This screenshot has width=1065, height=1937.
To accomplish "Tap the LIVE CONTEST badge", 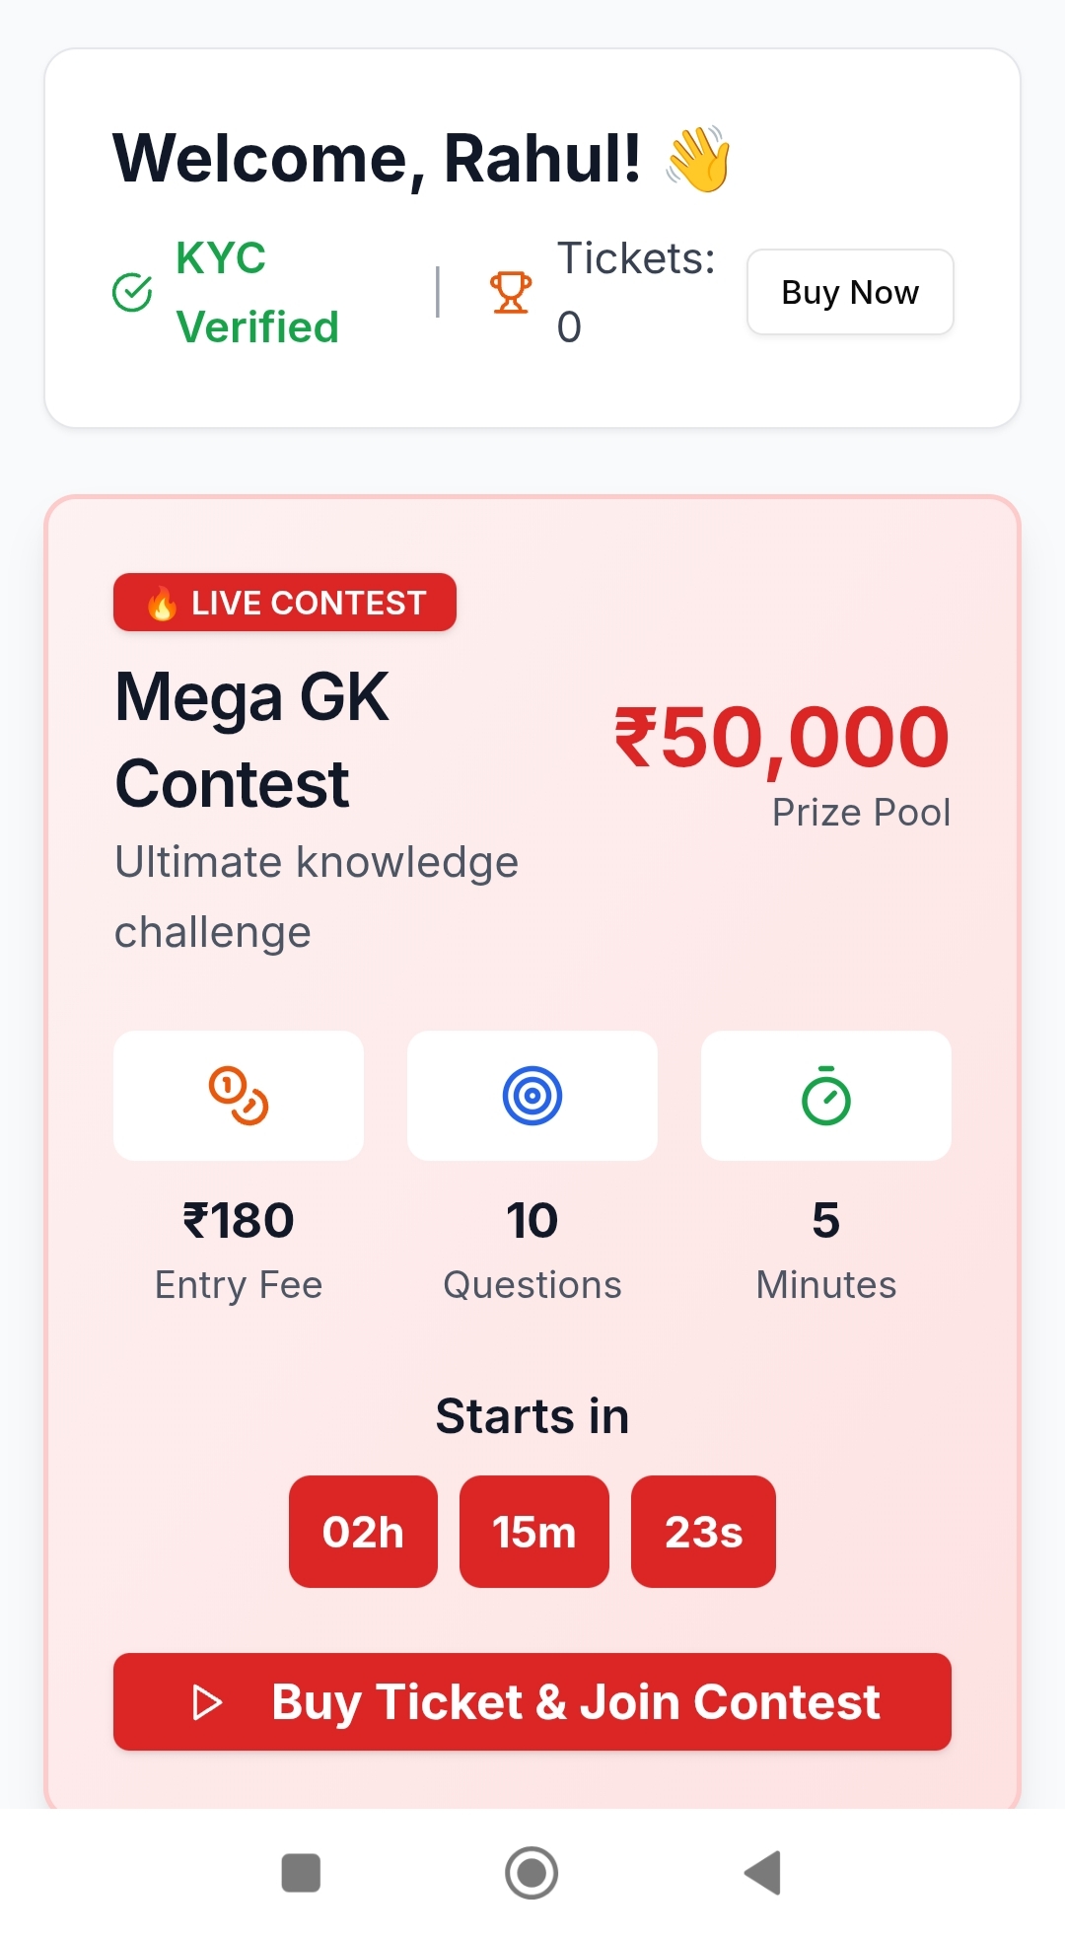I will [285, 603].
